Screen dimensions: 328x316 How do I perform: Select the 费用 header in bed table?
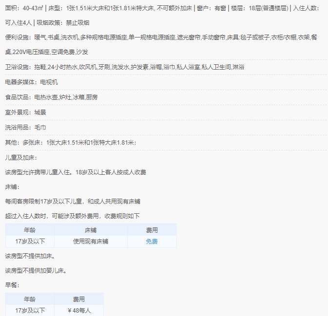(x=152, y=230)
